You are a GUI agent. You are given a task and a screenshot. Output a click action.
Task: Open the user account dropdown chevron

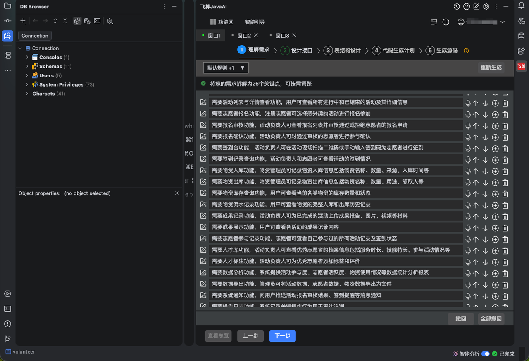click(x=503, y=22)
